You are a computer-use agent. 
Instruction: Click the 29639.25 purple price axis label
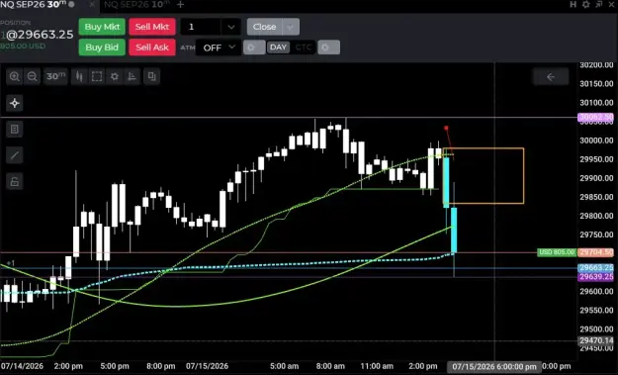(x=596, y=277)
